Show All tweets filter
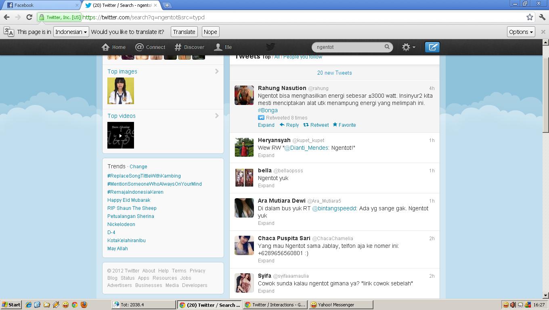 click(277, 57)
